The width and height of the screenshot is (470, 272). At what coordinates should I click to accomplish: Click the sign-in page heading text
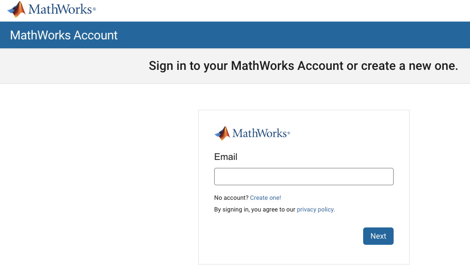point(303,66)
